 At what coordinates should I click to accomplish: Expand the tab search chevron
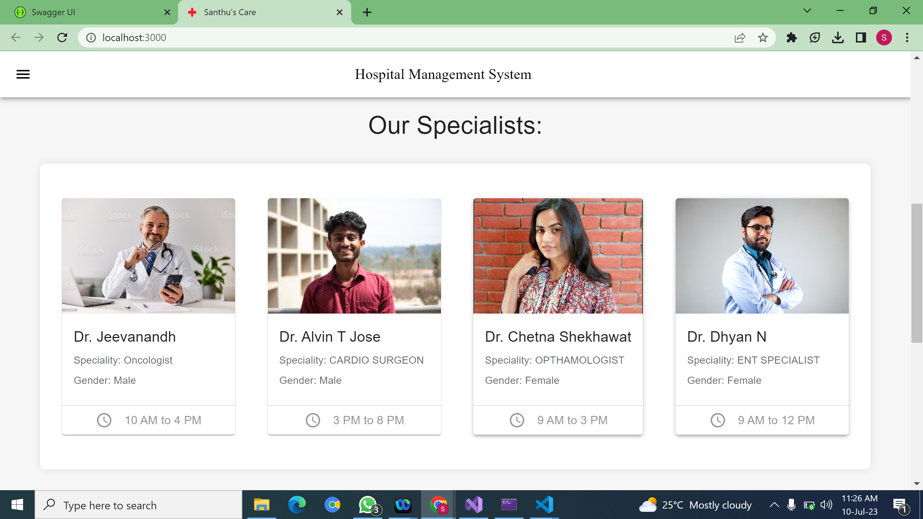(807, 12)
